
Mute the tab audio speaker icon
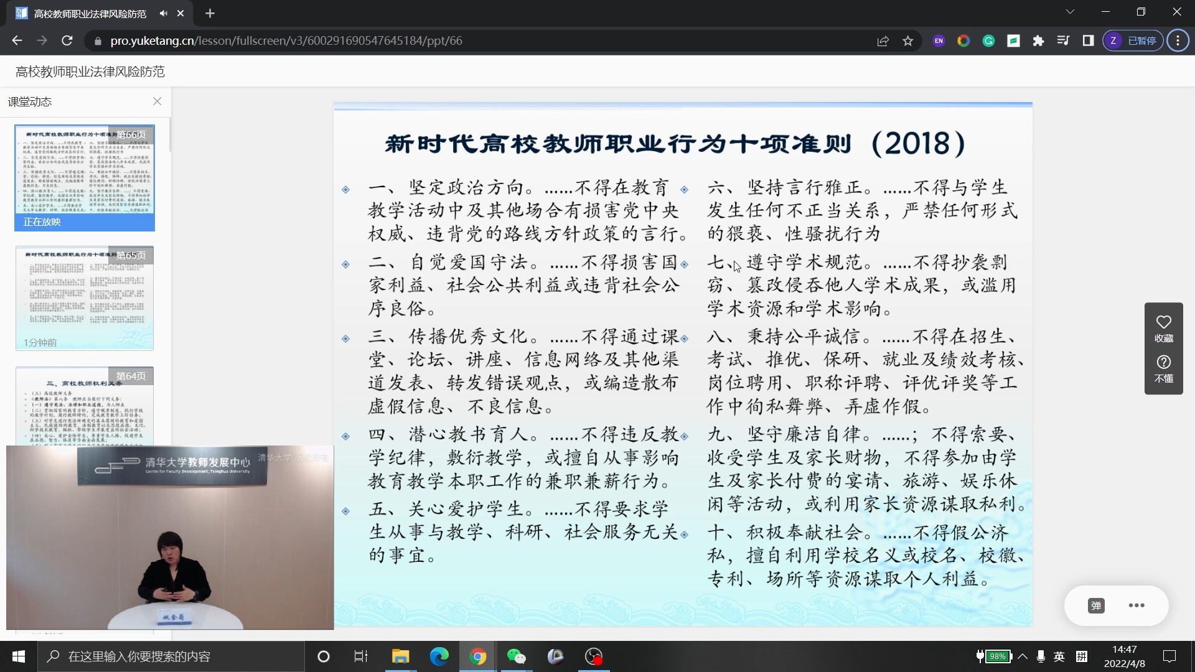(x=163, y=13)
